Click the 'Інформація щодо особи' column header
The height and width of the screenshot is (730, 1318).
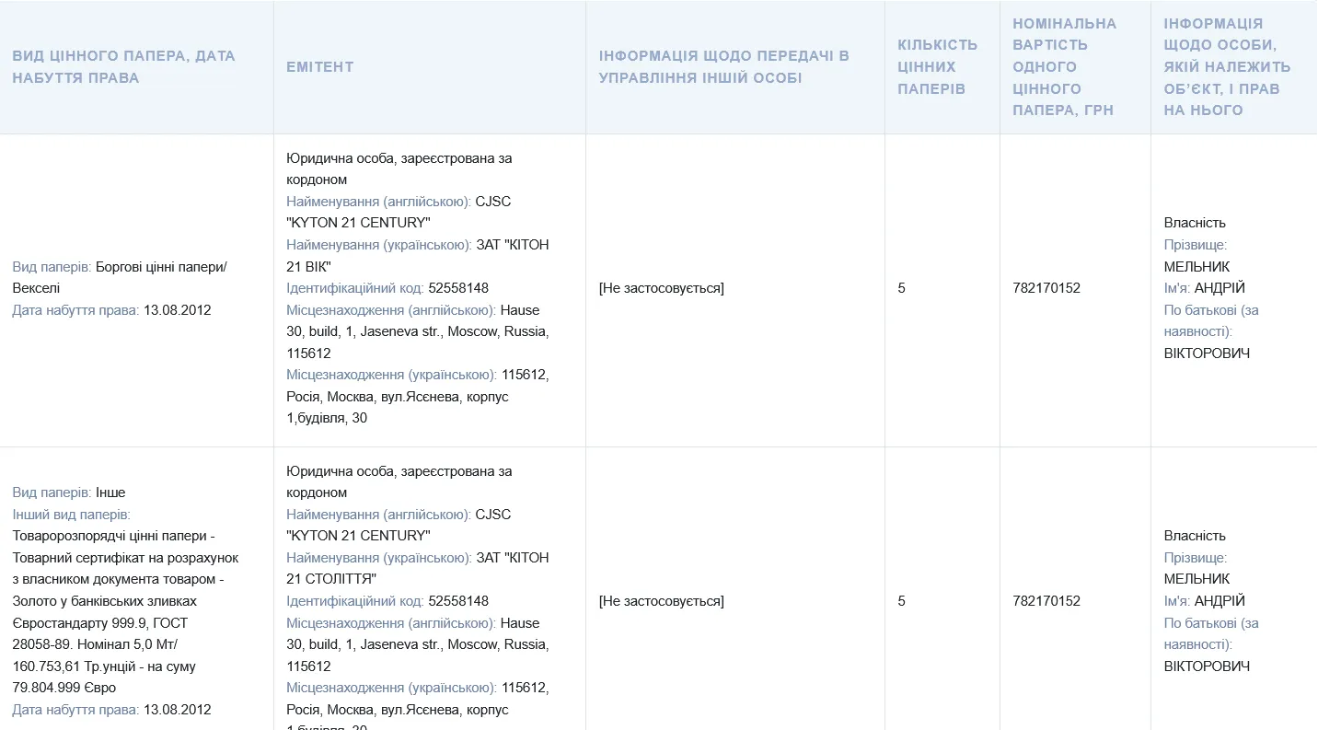pyautogui.click(x=1226, y=66)
